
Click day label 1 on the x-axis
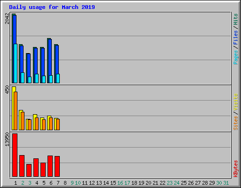coord(16,183)
